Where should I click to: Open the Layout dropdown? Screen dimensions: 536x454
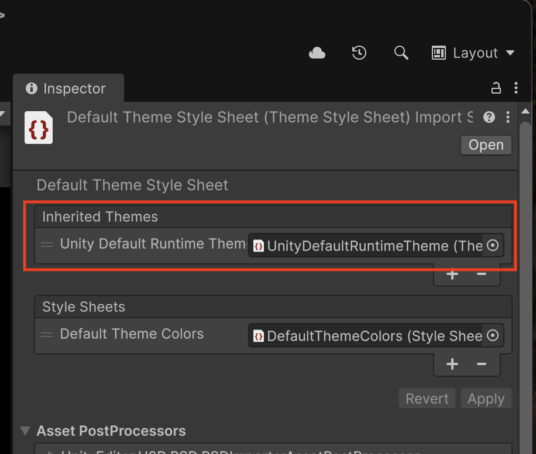tap(473, 53)
